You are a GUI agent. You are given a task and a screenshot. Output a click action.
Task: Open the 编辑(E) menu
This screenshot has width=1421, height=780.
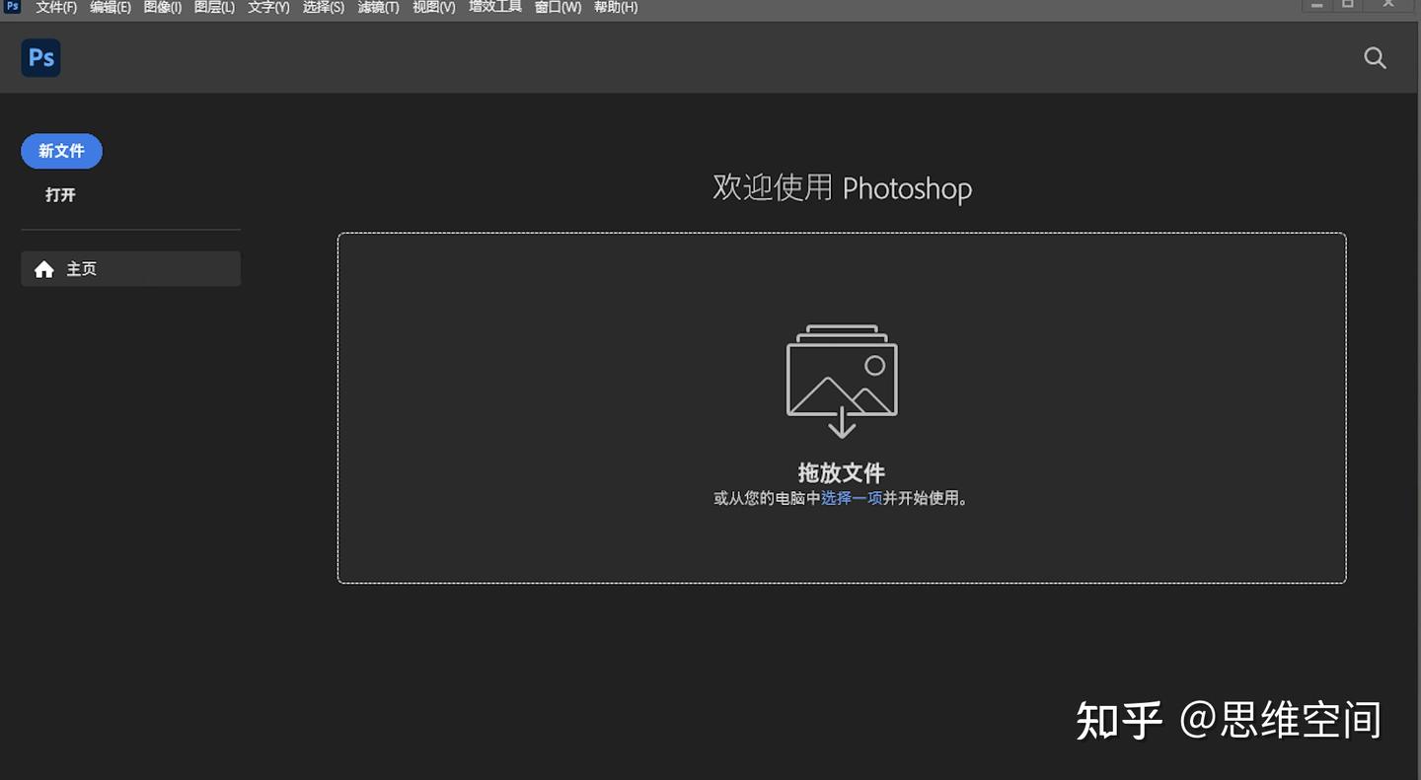click(110, 7)
